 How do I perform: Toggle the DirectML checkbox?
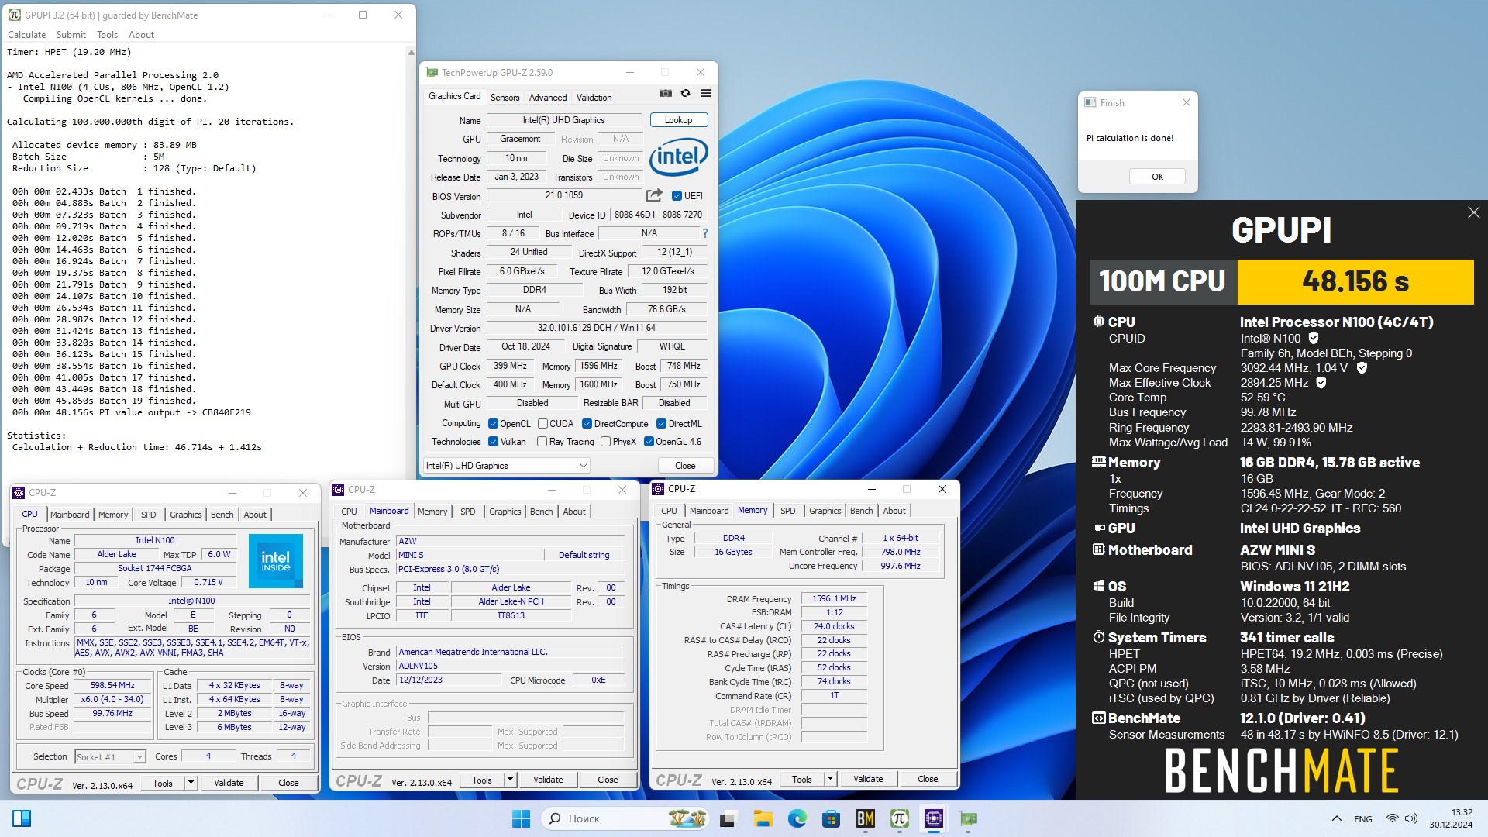pos(661,424)
